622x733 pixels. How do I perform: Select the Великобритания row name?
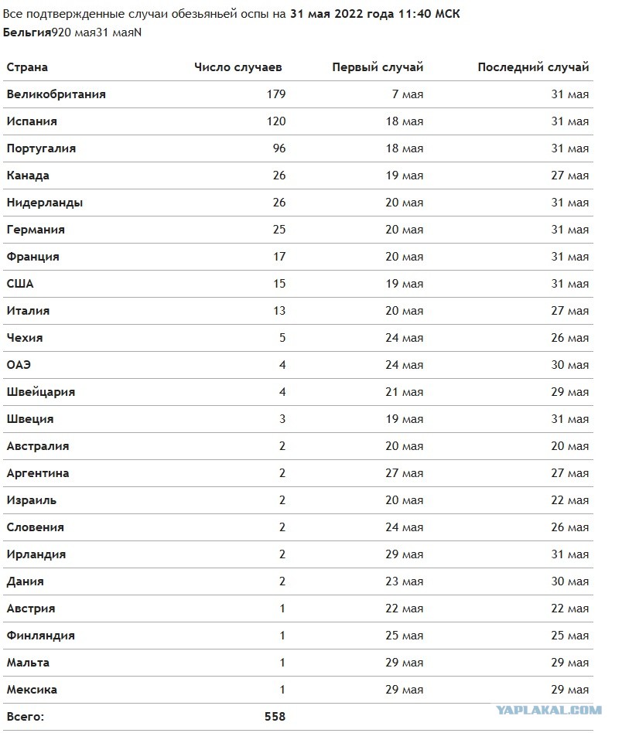[x=56, y=94]
